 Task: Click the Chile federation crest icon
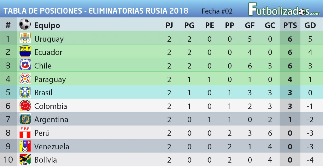coord(25,65)
